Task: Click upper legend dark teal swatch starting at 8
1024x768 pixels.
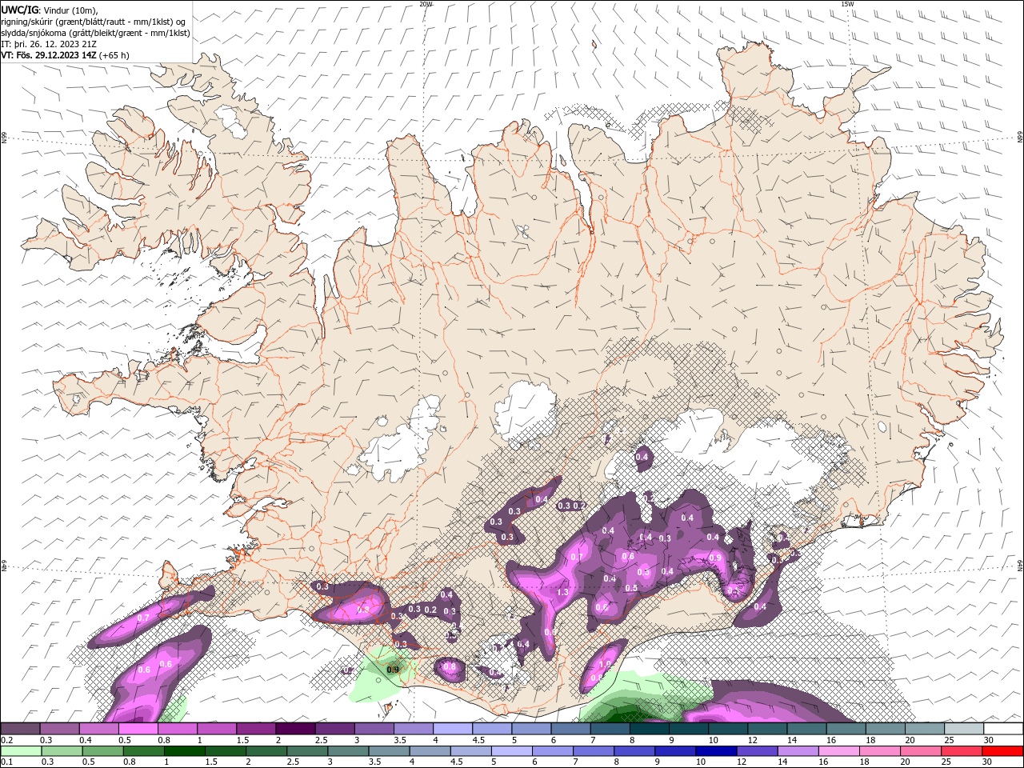Action: tap(649, 729)
